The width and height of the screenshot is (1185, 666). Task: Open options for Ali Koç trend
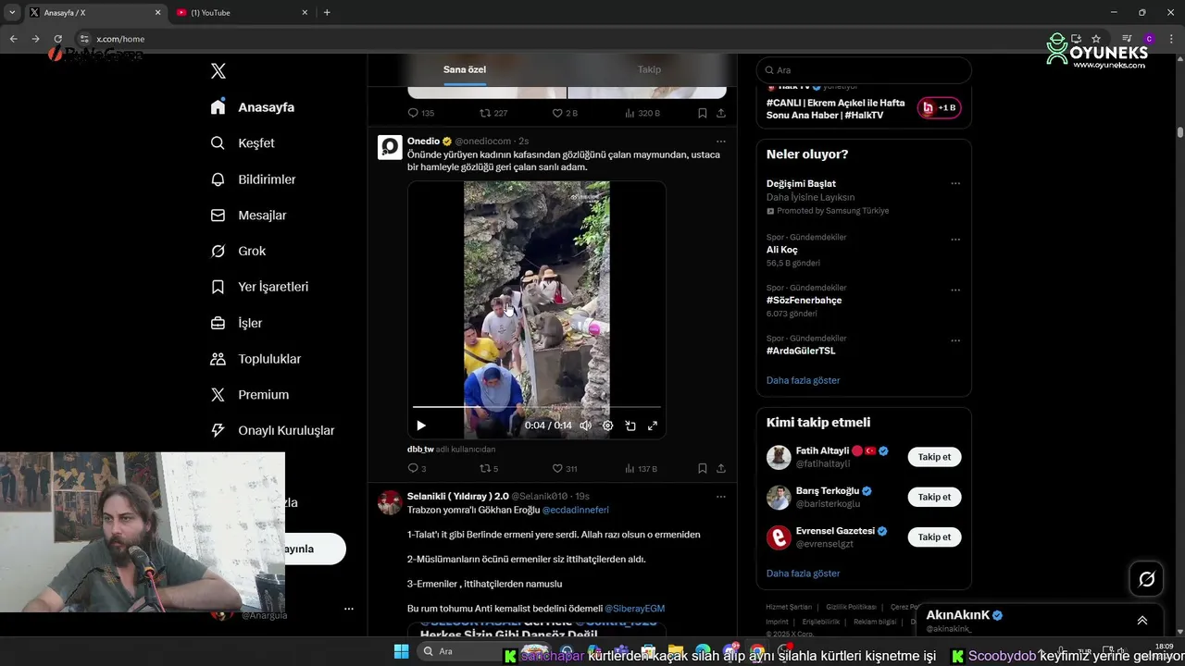click(955, 240)
